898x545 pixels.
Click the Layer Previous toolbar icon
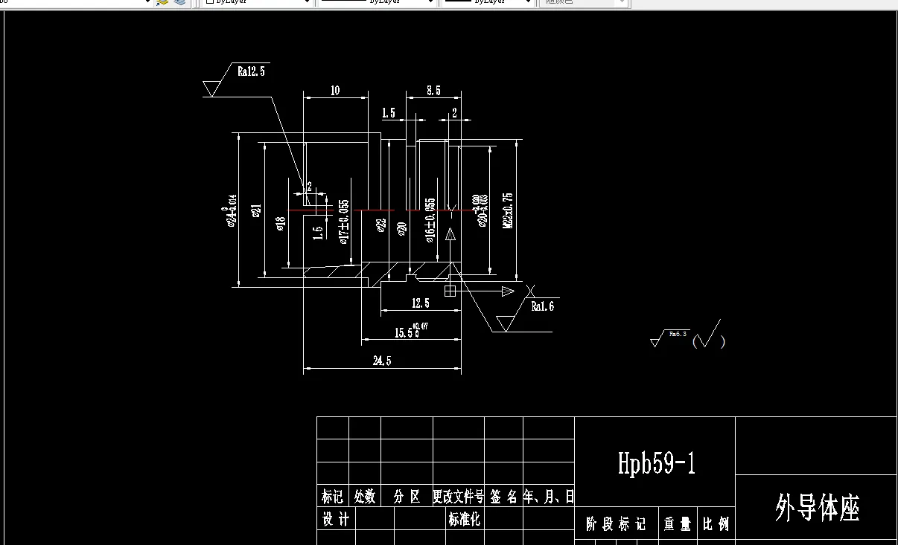coord(179,3)
